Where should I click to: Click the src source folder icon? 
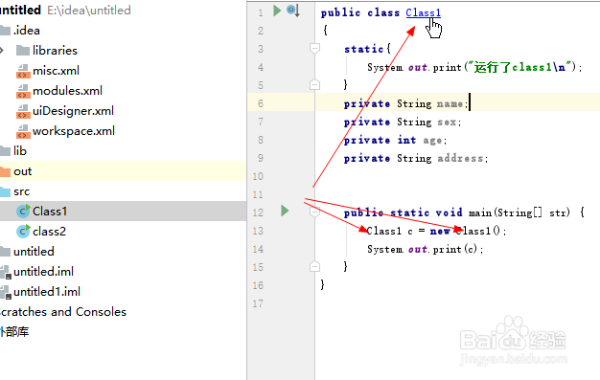[x=5, y=191]
